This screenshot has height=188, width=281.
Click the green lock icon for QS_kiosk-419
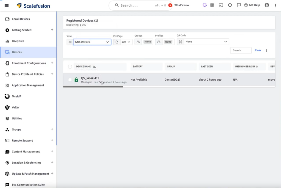(x=76, y=80)
